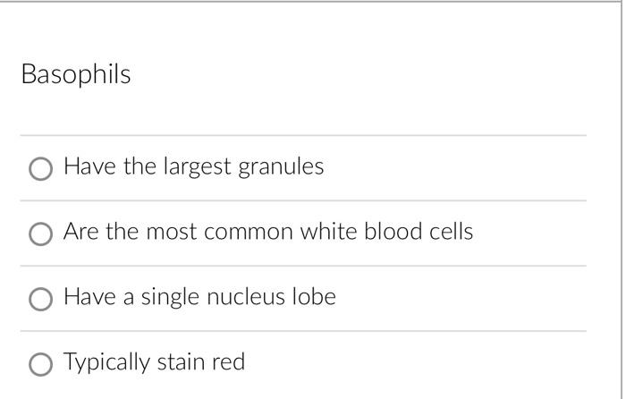Screen dimensions: 626x399
Task: Click the 'Typically stain red' answer label
Action: tap(154, 362)
